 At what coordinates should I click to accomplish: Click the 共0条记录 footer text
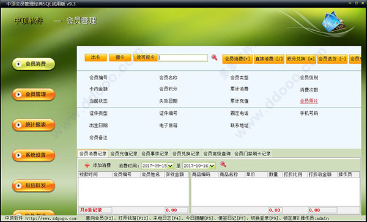coord(91,210)
